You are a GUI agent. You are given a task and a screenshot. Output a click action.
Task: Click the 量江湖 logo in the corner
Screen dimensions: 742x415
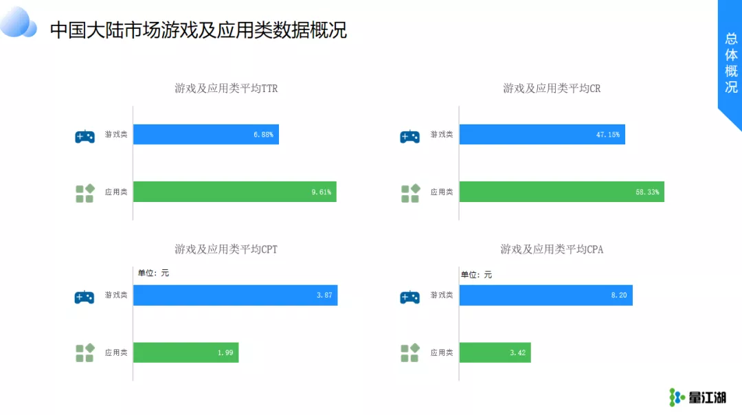(697, 398)
